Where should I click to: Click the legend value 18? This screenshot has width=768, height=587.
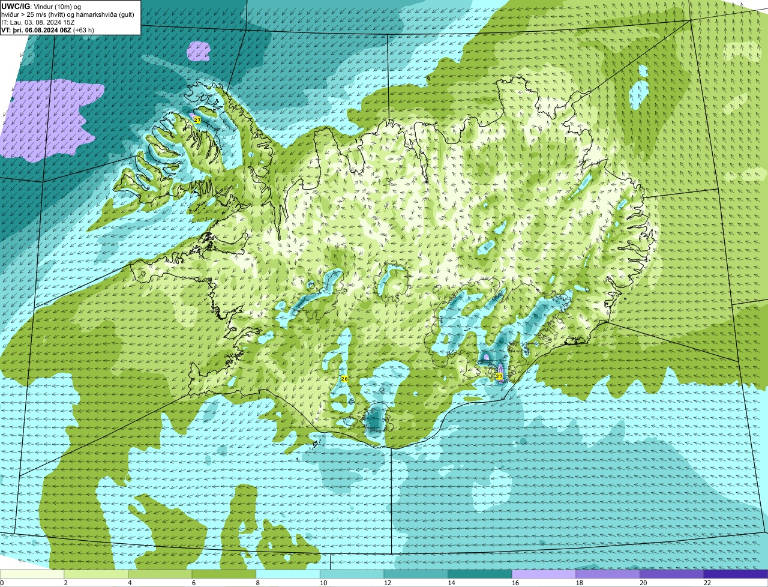579,583
